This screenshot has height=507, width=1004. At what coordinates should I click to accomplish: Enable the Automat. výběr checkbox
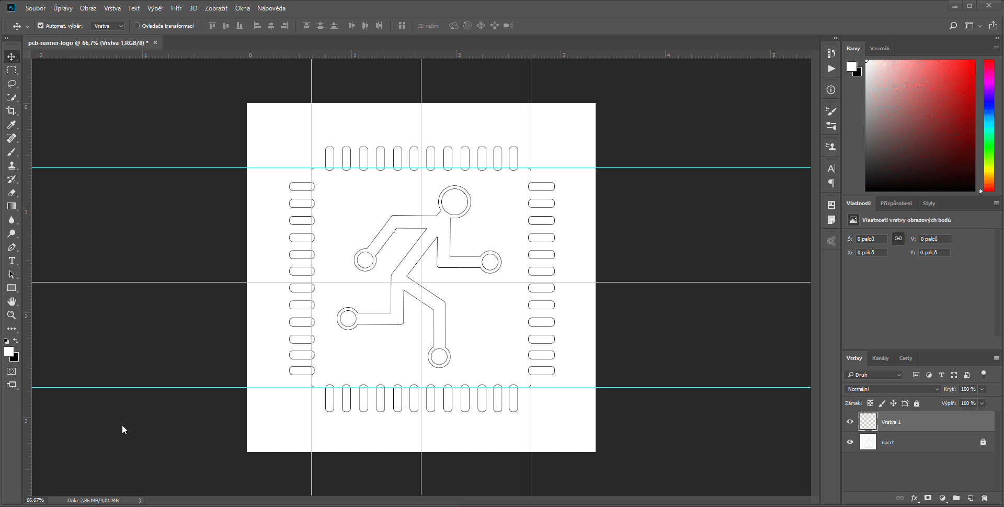tap(40, 25)
